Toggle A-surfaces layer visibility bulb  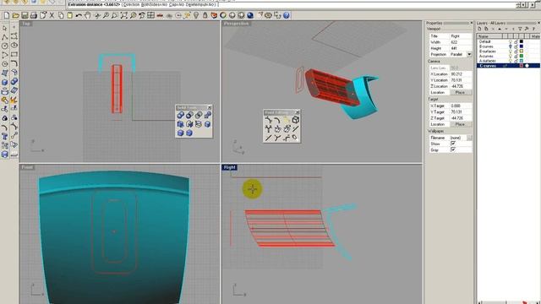511,61
